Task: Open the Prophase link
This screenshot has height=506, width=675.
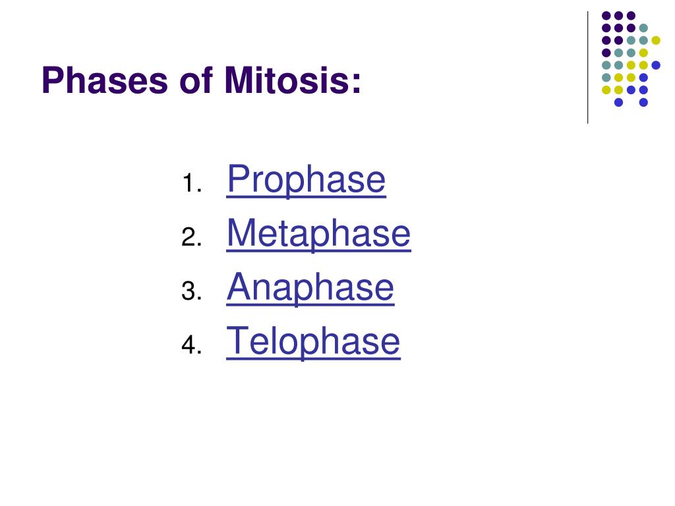Action: (306, 180)
